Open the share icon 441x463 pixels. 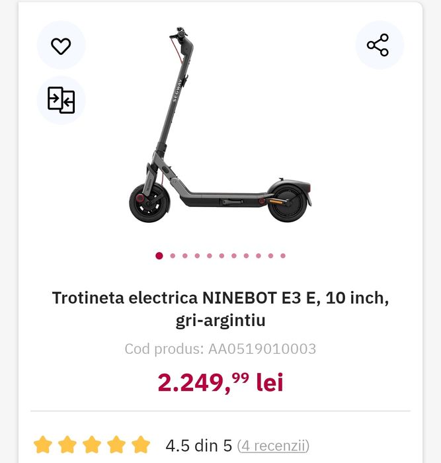[378, 46]
